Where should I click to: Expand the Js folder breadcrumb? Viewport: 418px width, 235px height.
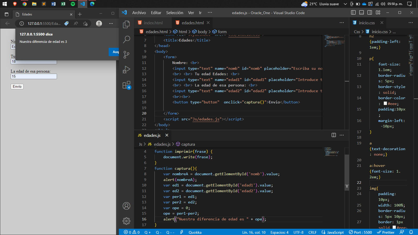(141, 144)
